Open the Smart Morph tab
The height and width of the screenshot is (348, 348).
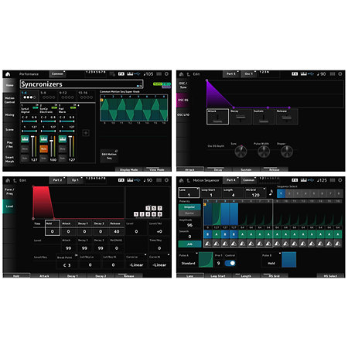point(9,159)
